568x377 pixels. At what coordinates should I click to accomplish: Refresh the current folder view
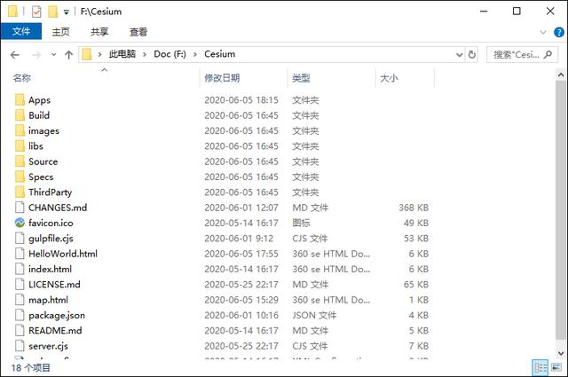(x=471, y=55)
